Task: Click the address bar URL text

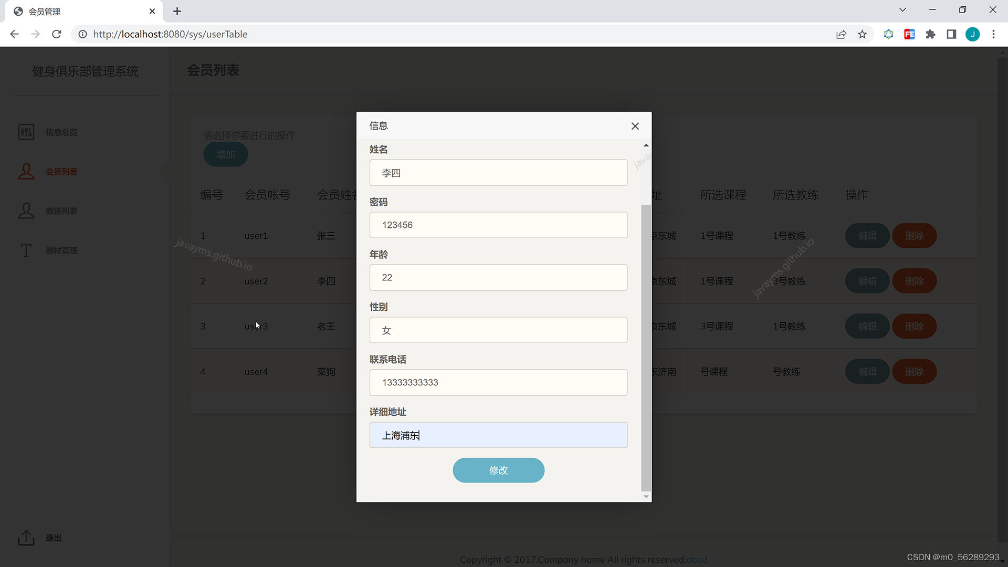Action: pyautogui.click(x=170, y=34)
